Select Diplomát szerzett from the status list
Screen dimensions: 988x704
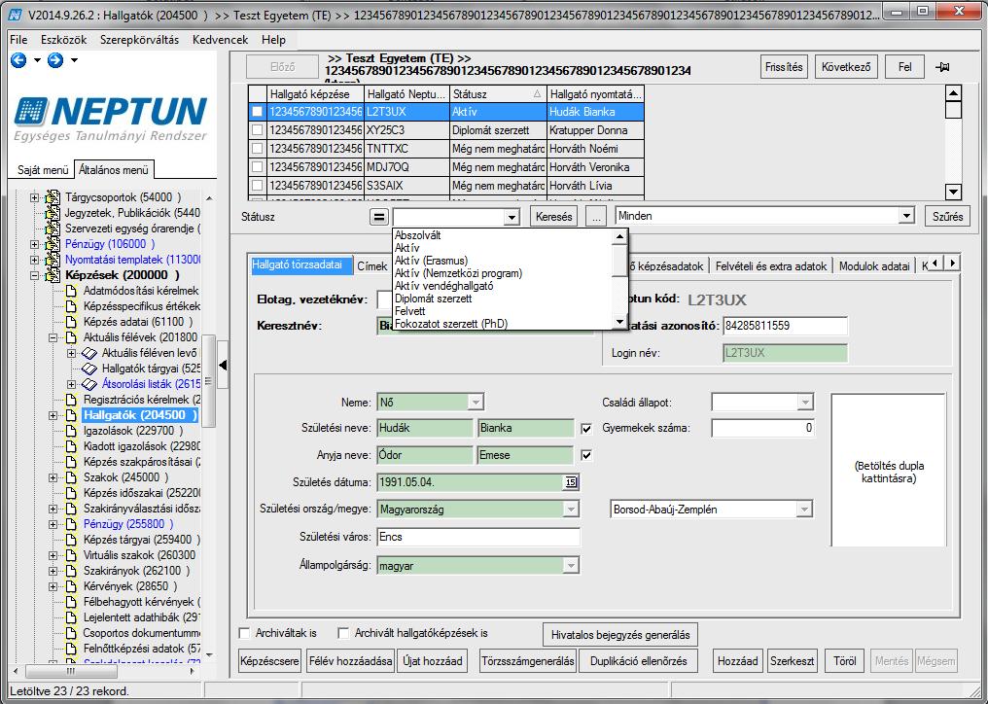[434, 299]
